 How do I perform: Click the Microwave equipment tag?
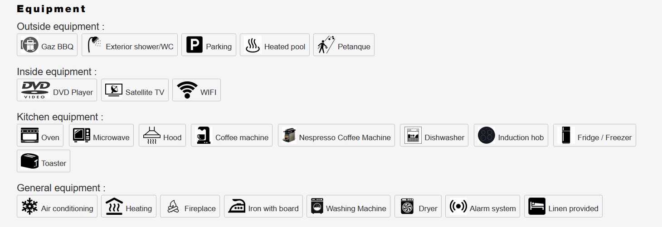(102, 135)
